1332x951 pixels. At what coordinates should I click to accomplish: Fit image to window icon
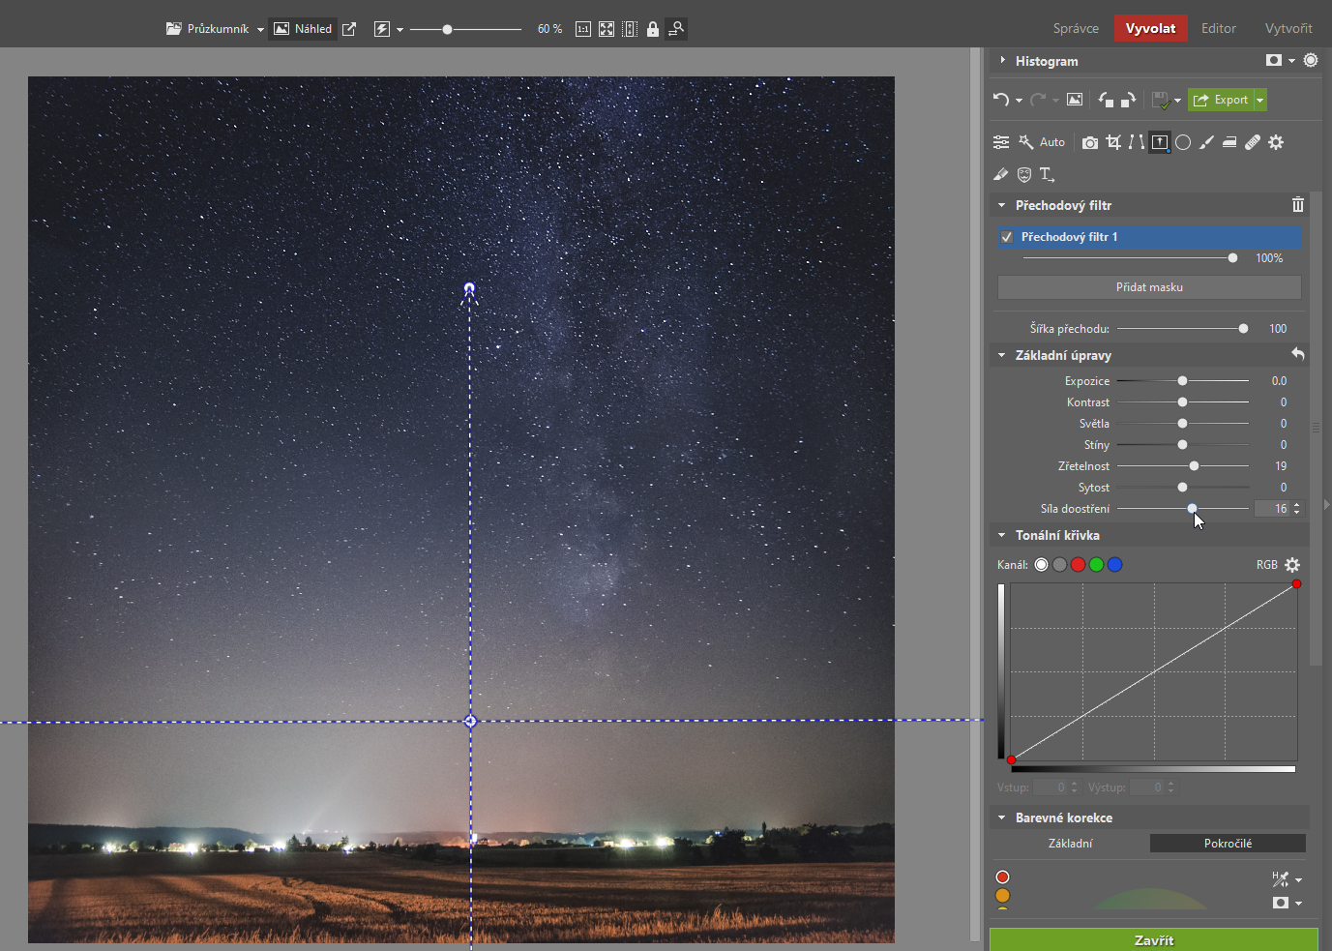click(607, 29)
